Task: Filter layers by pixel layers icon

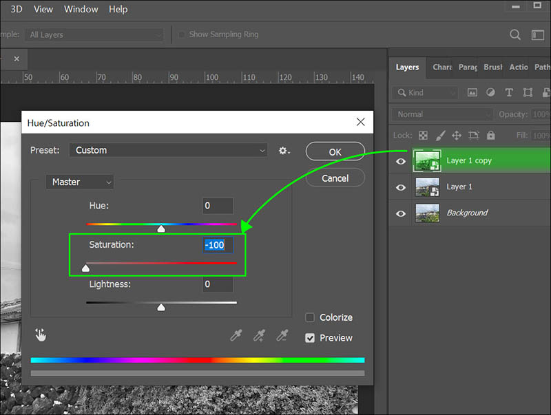Action: point(472,93)
